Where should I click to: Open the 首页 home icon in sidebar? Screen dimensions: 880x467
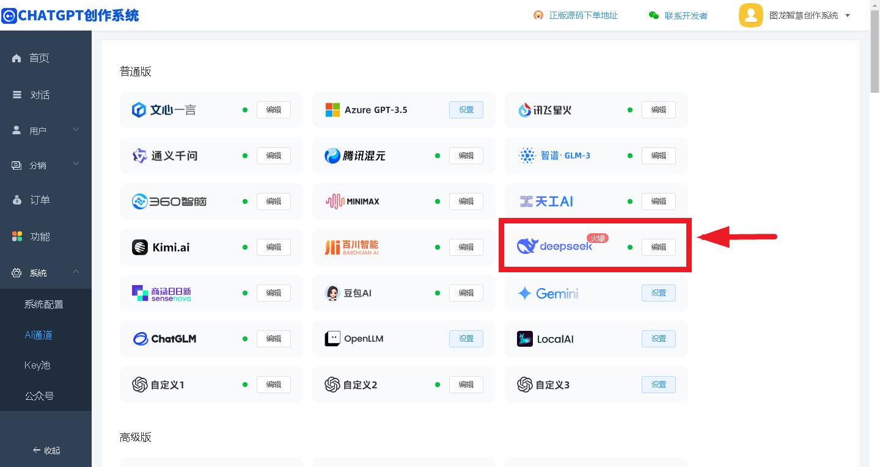click(16, 58)
